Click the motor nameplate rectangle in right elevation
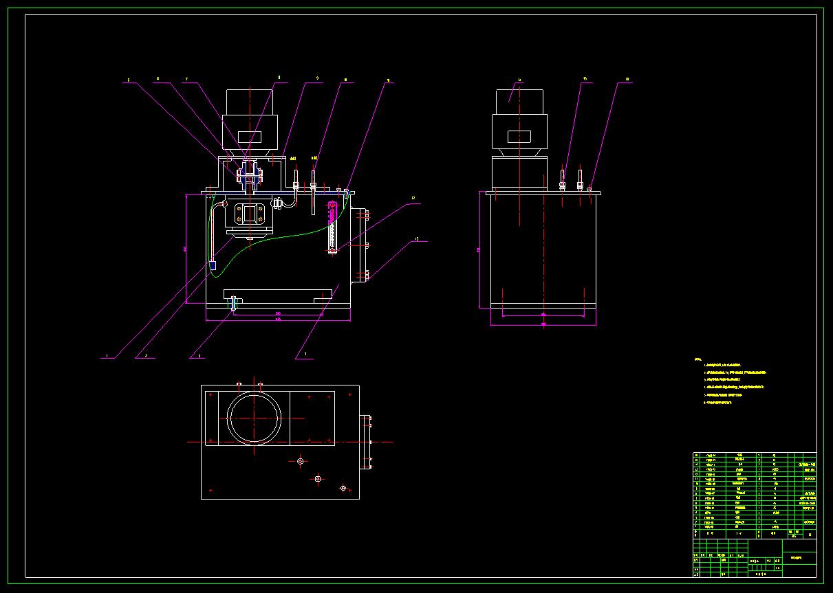The width and height of the screenshot is (833, 593). (x=519, y=137)
